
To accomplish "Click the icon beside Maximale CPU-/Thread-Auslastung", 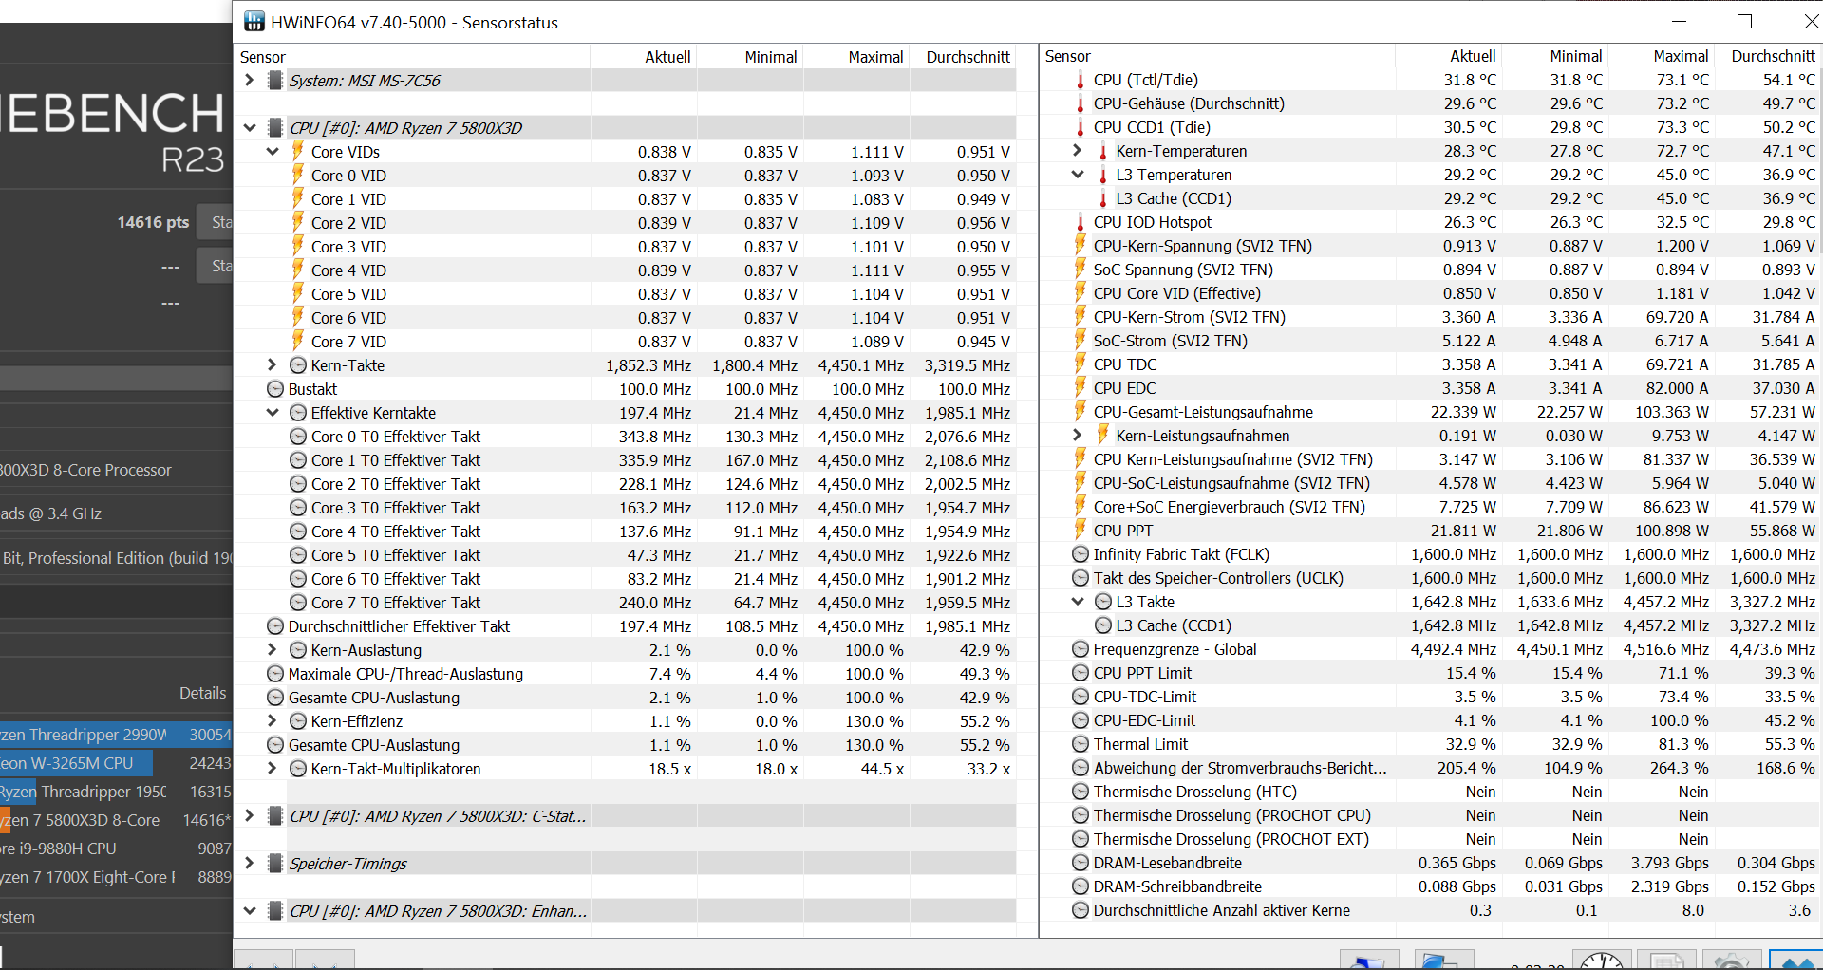I will 275,674.
